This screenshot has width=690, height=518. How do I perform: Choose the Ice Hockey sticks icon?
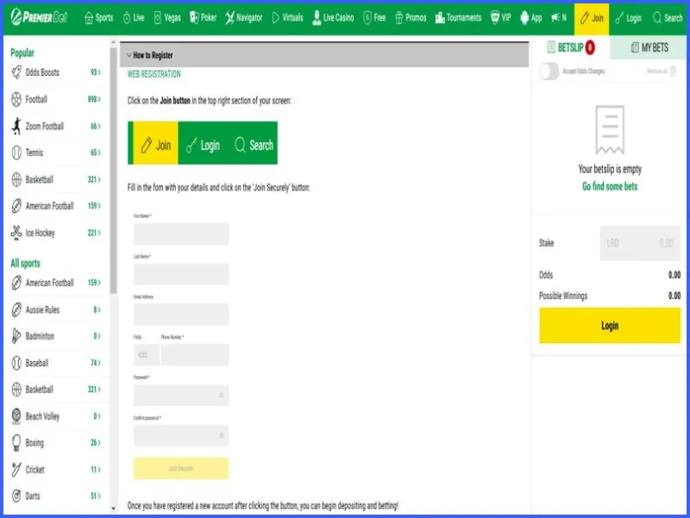click(16, 233)
